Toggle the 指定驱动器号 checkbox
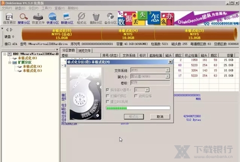240x162 pixels. tap(108, 90)
